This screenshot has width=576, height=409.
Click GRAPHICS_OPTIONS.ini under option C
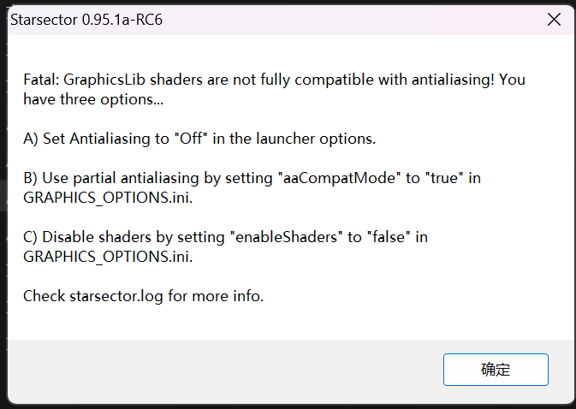[x=107, y=257]
